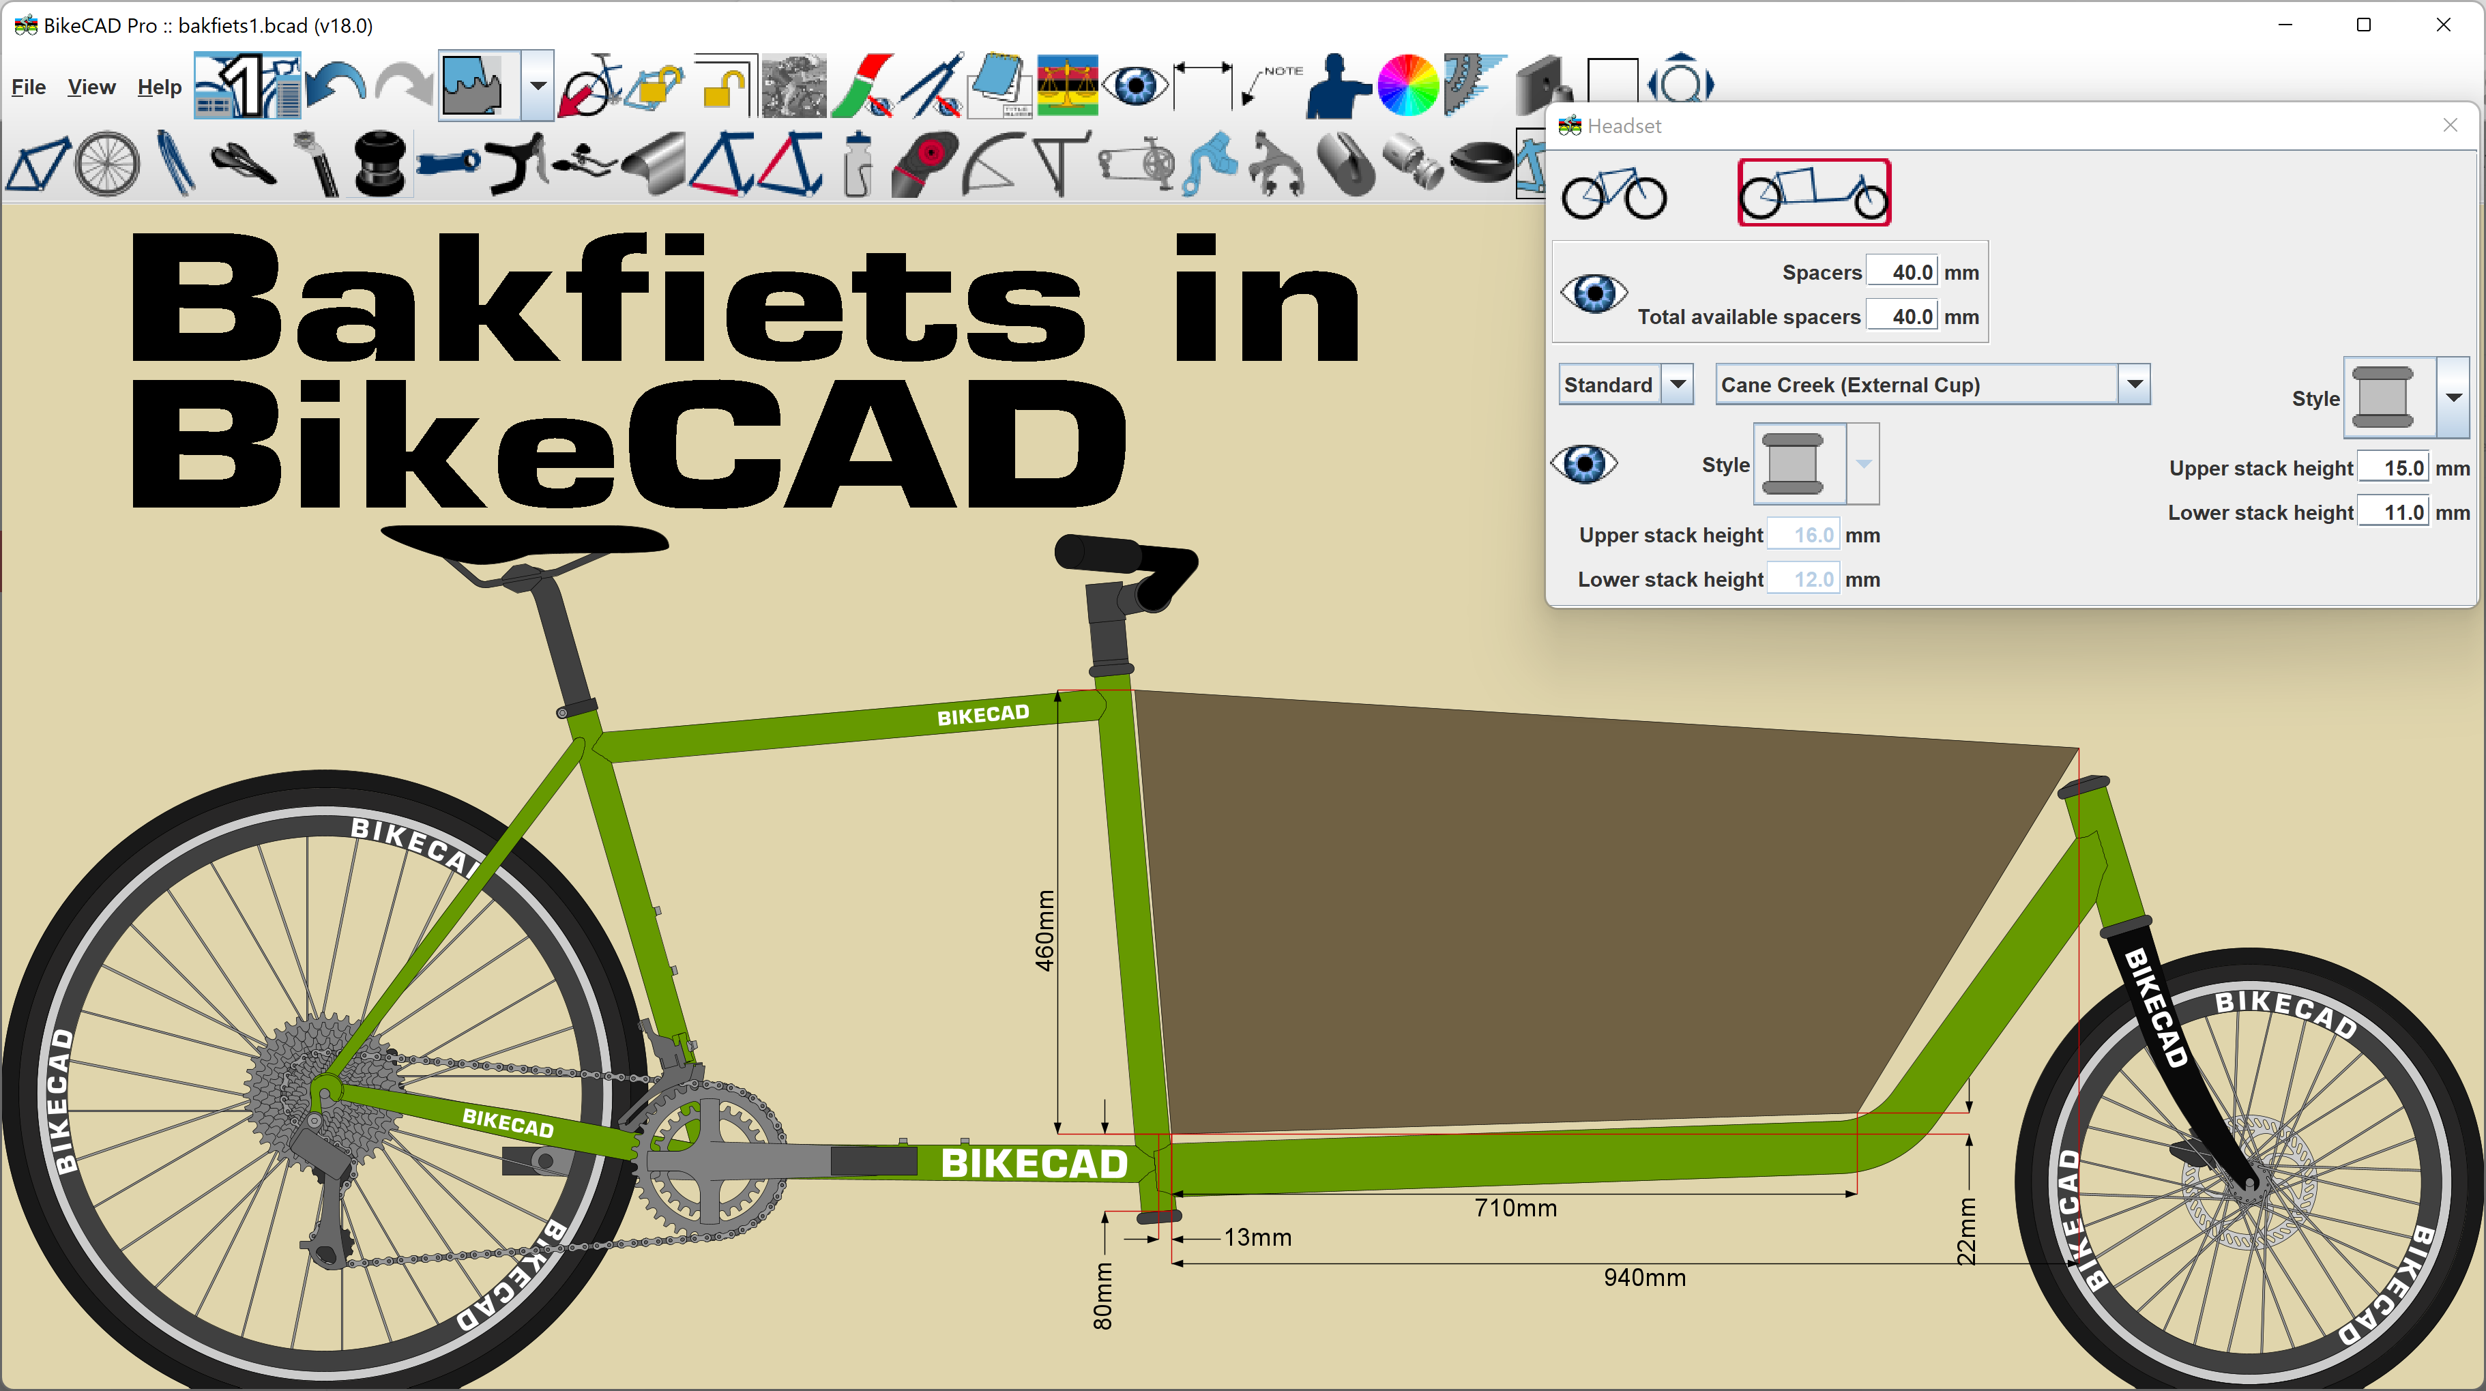Click the scales on striped flag icon

[1068, 85]
